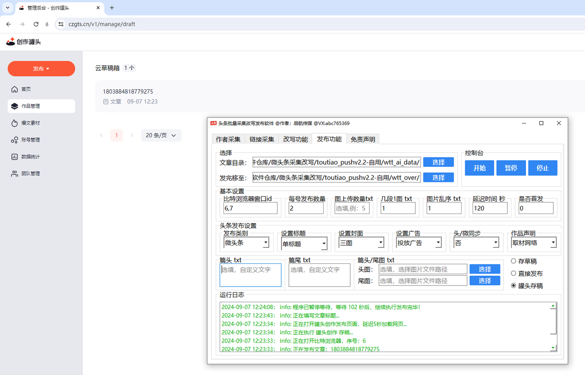Screen dimensions: 585x375
Task: Switch to the 改写功能 tab
Action: coord(295,139)
